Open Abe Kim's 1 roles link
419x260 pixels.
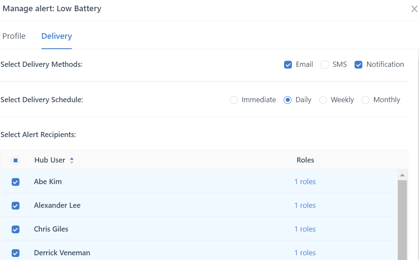point(305,182)
